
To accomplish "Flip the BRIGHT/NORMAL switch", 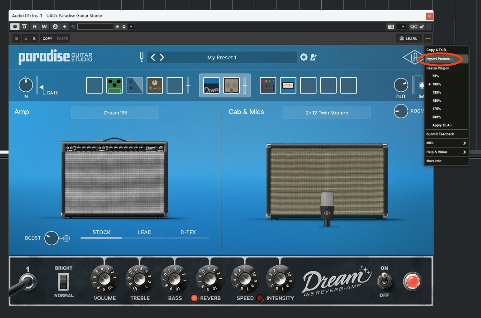I will pyautogui.click(x=63, y=282).
